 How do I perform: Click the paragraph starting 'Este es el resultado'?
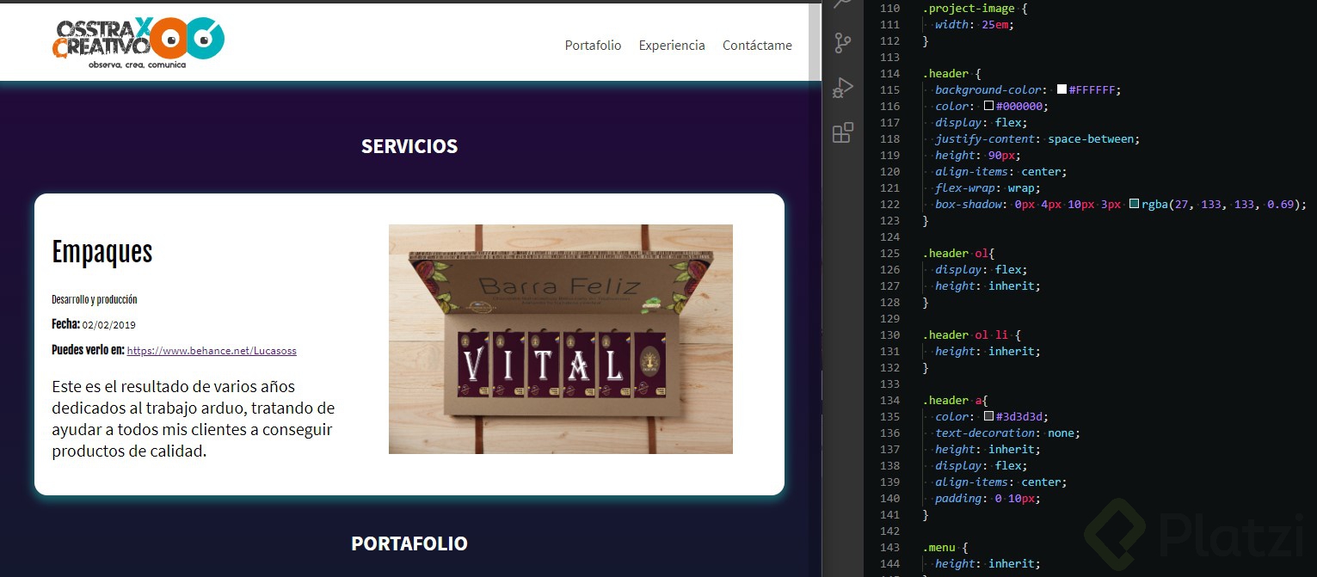click(x=194, y=419)
